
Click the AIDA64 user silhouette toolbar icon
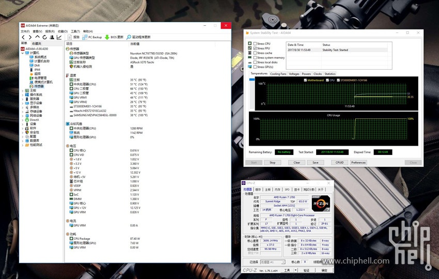[52, 37]
